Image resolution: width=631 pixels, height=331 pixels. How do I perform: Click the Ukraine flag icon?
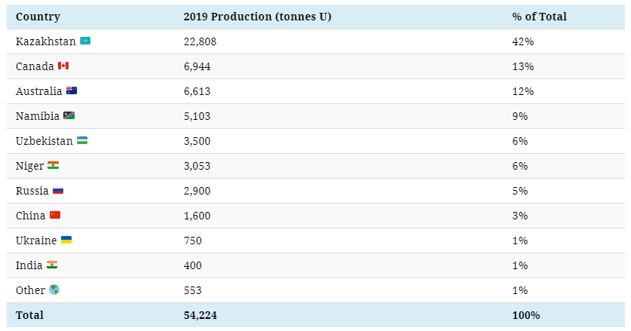[x=66, y=241]
